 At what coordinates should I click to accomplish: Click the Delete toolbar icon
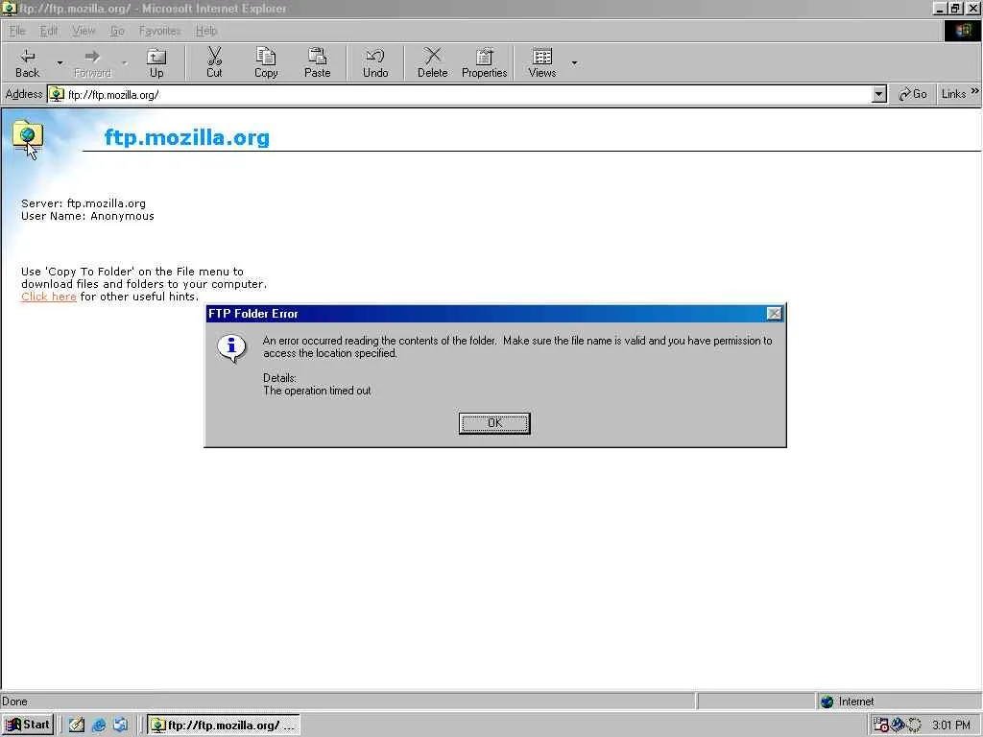(x=433, y=57)
